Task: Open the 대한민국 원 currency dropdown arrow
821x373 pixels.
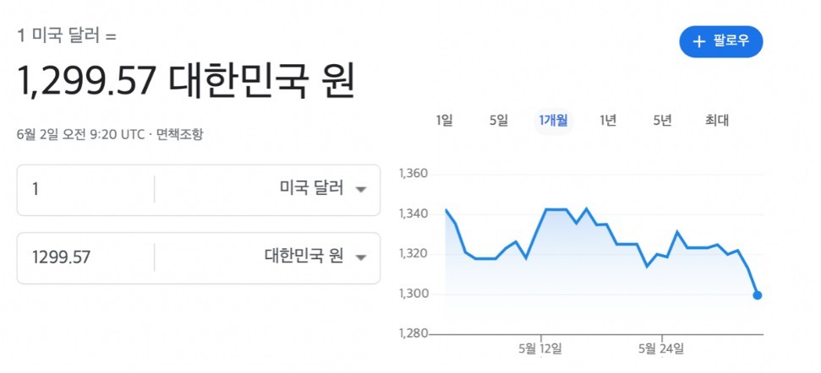Action: 360,257
